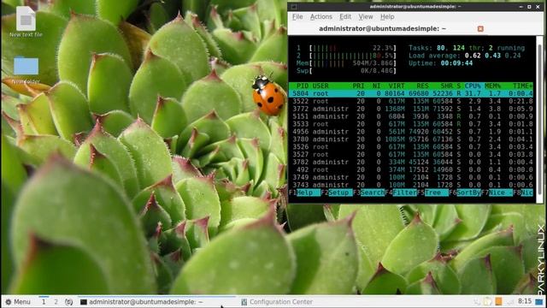Open the File menu in the terminal
The image size is (547, 308).
pos(297,17)
